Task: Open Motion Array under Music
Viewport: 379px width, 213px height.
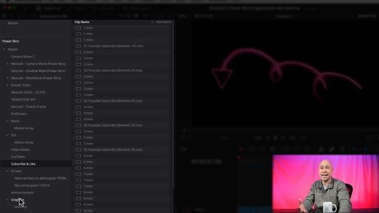Action: pyautogui.click(x=24, y=128)
